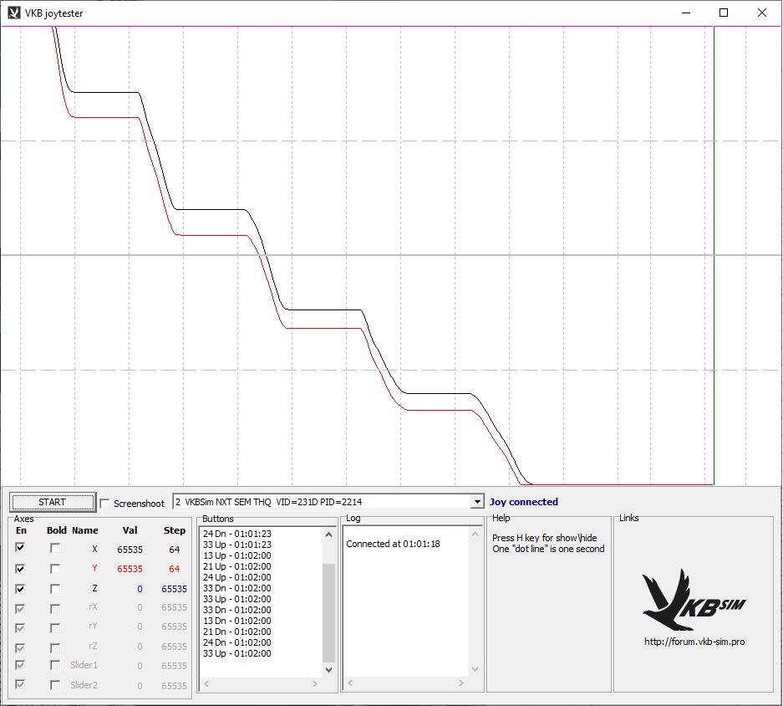Click the 'Val' column header
Image resolution: width=783 pixels, height=706 pixels.
tap(130, 530)
